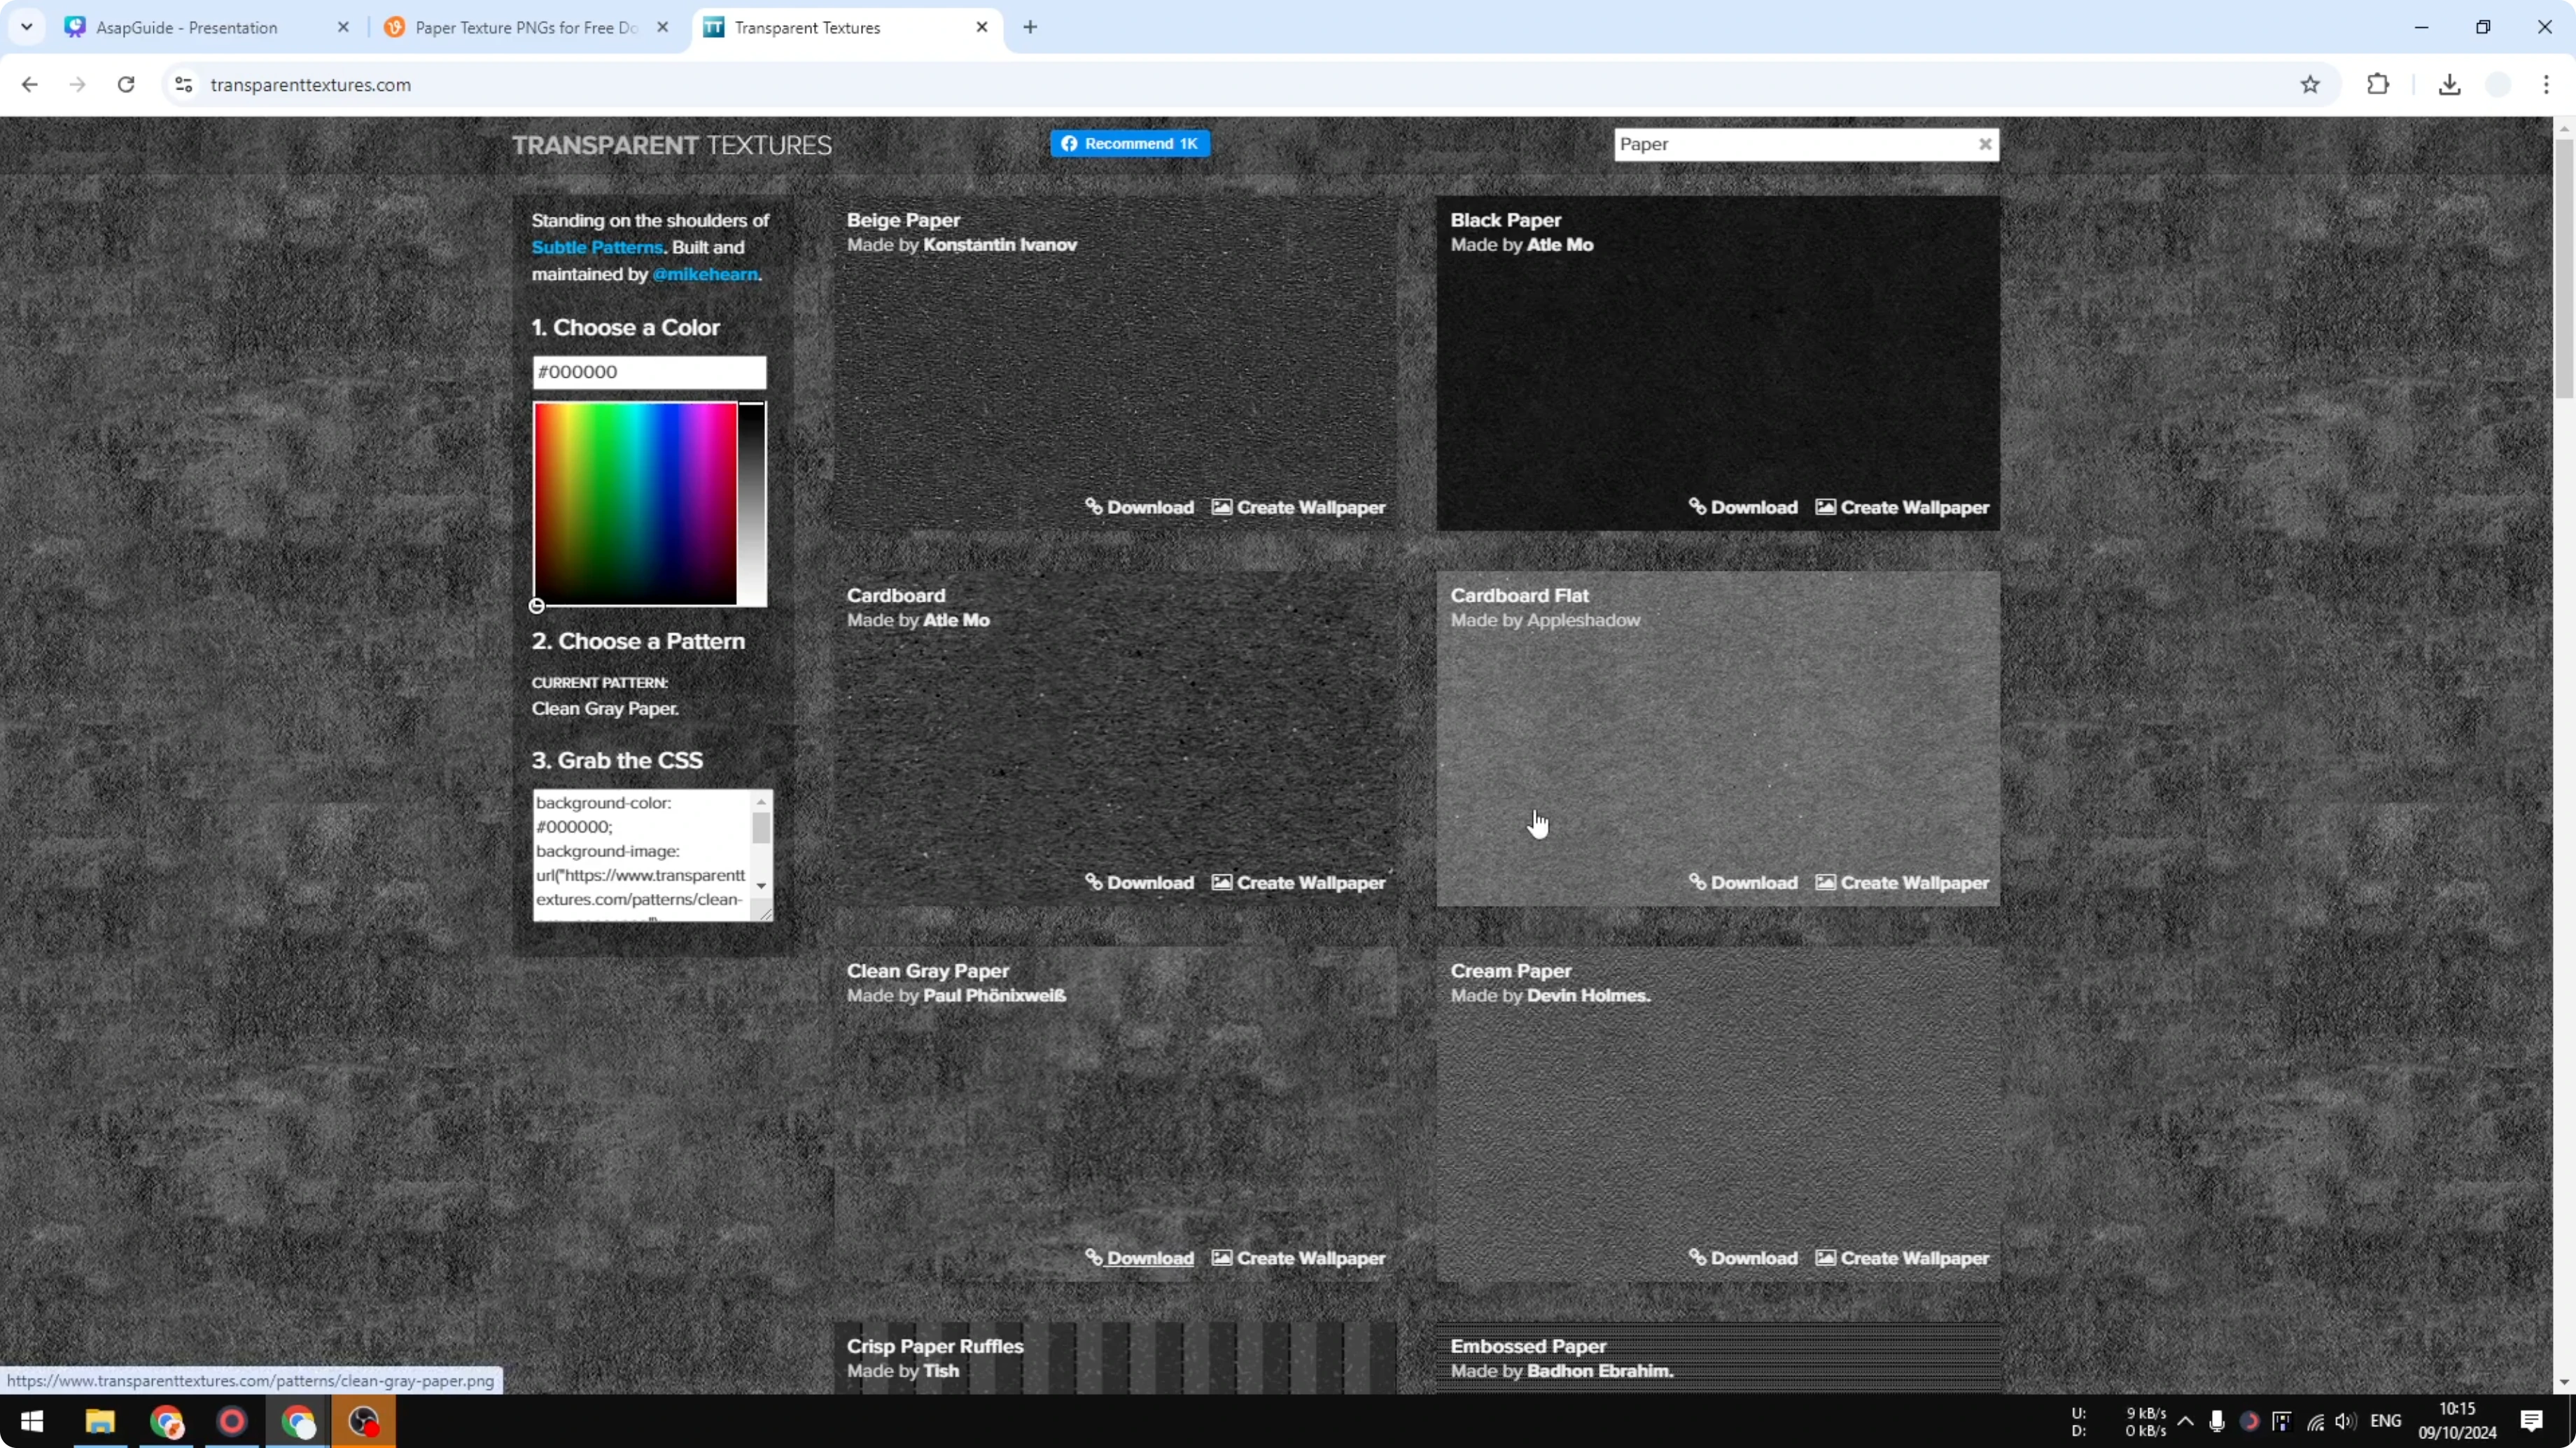Click Create Wallpaper for Cream Paper
Image resolution: width=2576 pixels, height=1448 pixels.
(1899, 1257)
